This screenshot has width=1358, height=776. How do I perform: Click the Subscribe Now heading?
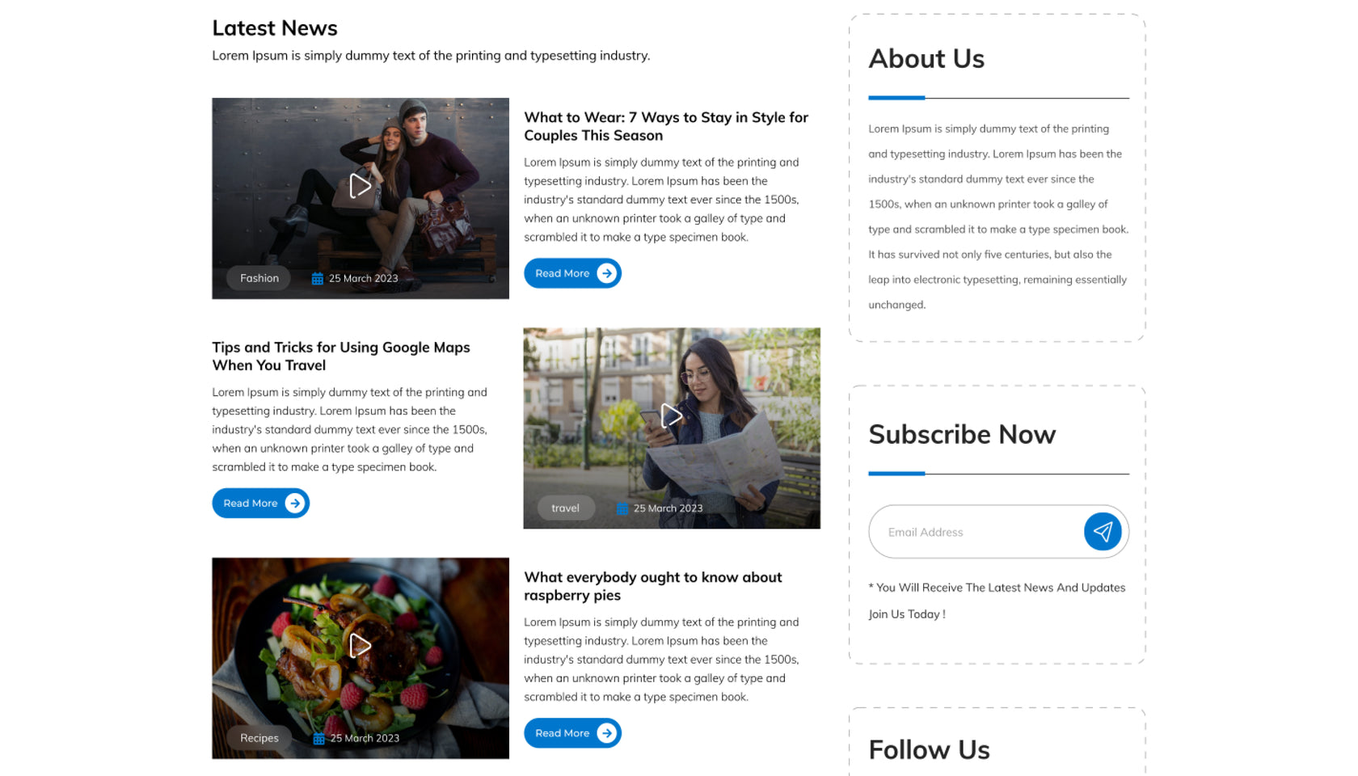coord(962,435)
